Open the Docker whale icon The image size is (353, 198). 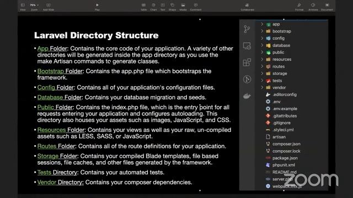(x=247, y=96)
